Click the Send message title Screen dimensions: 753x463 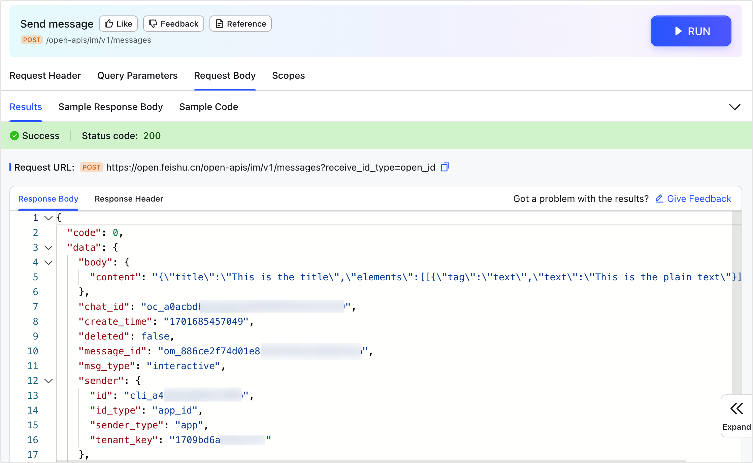pyautogui.click(x=57, y=24)
